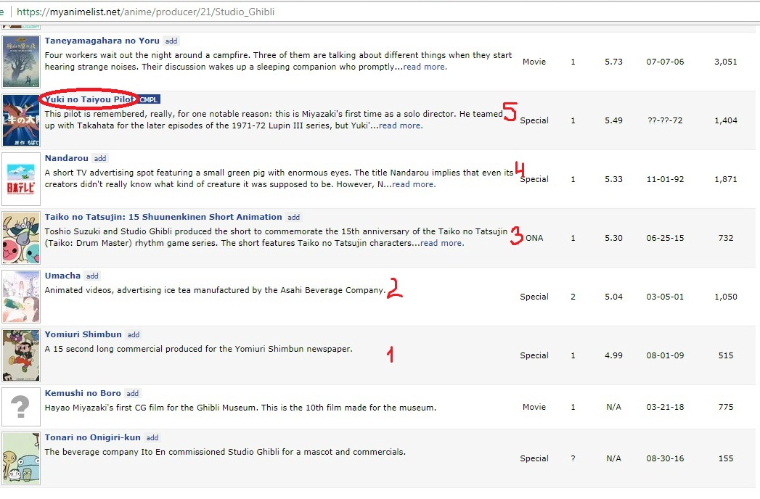This screenshot has height=499, width=760.
Task: Click member count 1,871
Action: coord(726,178)
